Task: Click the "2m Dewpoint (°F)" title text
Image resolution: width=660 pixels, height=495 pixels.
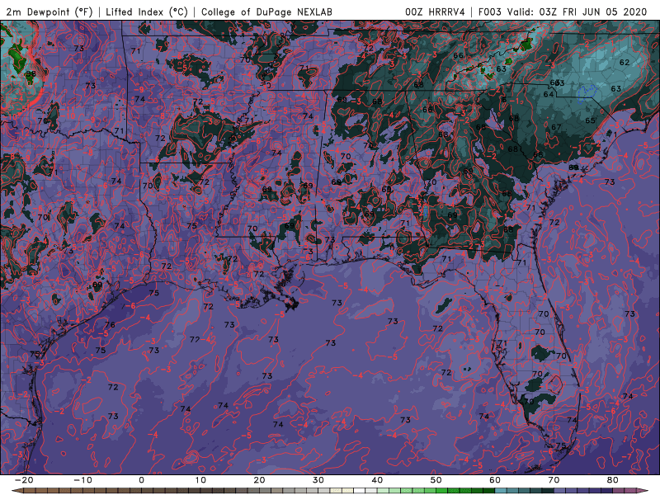Action: (x=49, y=12)
